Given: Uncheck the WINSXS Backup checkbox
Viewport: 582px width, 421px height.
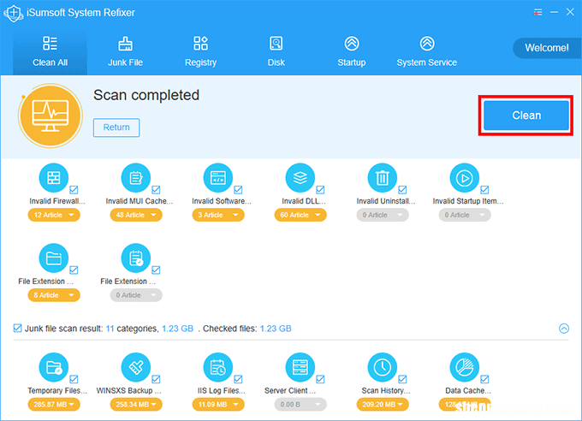Looking at the screenshot, I should pyautogui.click(x=156, y=379).
